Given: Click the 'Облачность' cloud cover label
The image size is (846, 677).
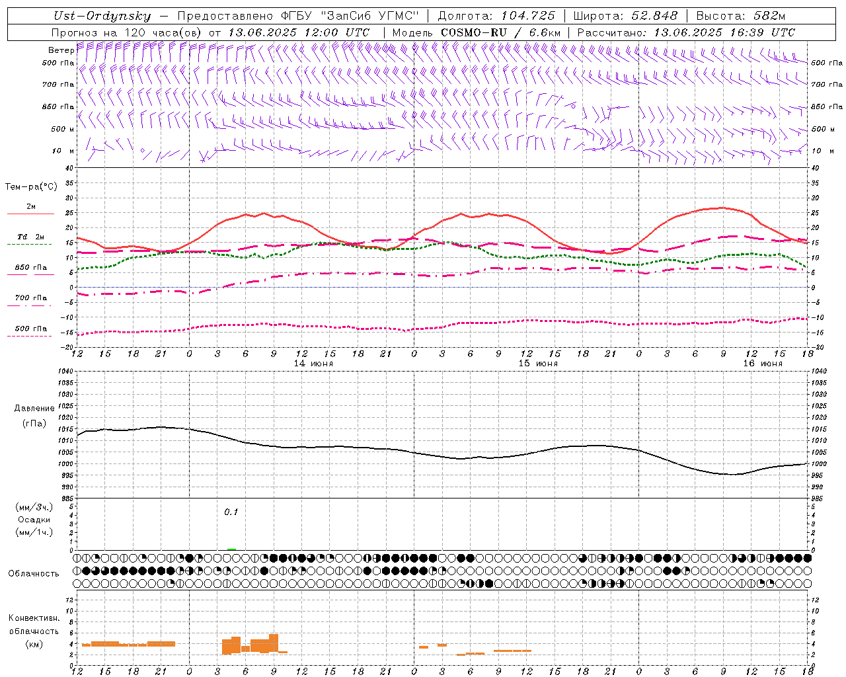Looking at the screenshot, I should (34, 574).
